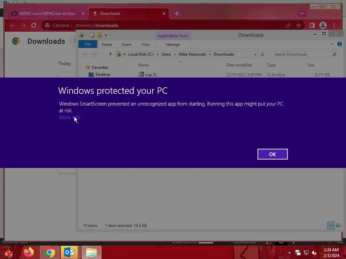Toggle Chrome's side panel icon
Screen dimensions: 346x259
[x=312, y=25]
